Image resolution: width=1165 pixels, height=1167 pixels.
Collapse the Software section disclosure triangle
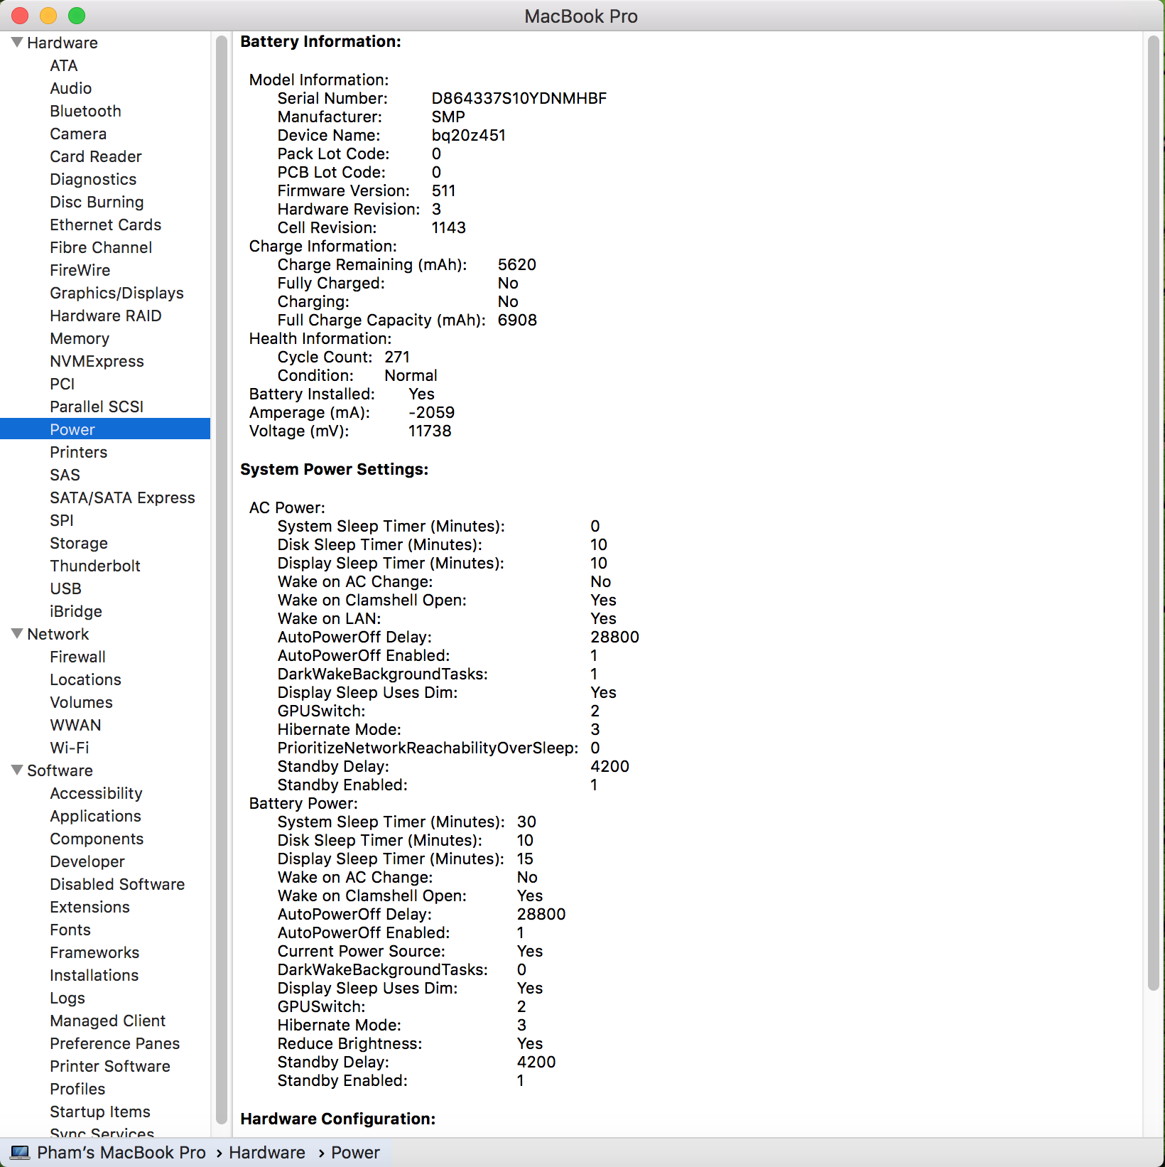point(17,770)
